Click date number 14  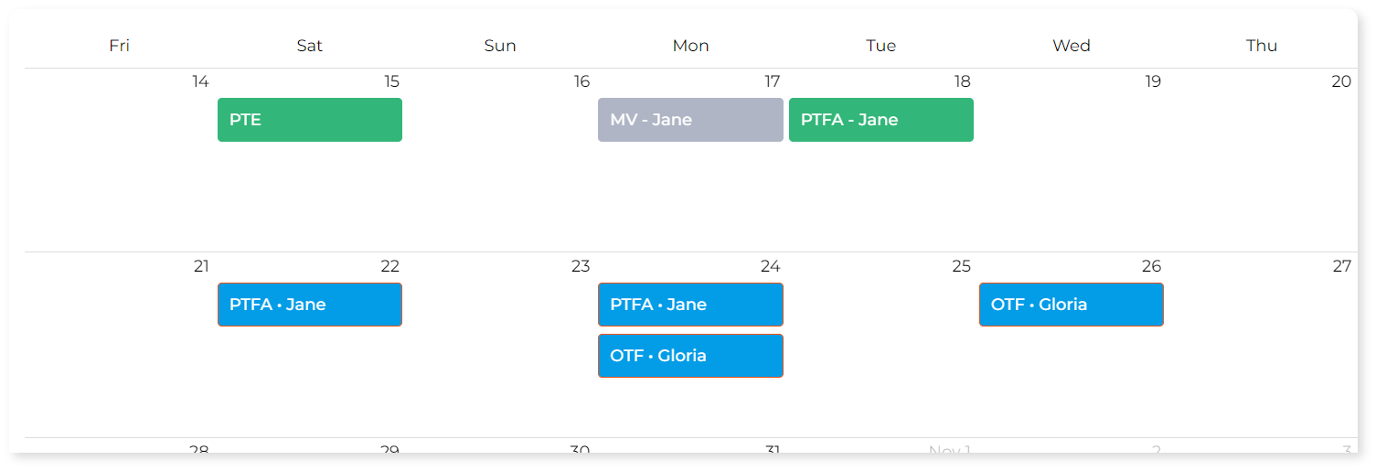tap(200, 82)
